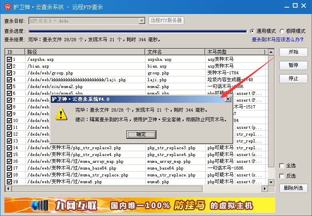
Task: Select path ending muma_array_map.php
Action: (76, 161)
